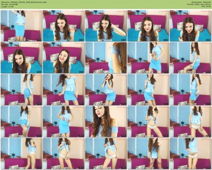The width and height of the screenshot is (212, 170).
Task: Open first thumbnail in top row
Action: click(21, 26)
